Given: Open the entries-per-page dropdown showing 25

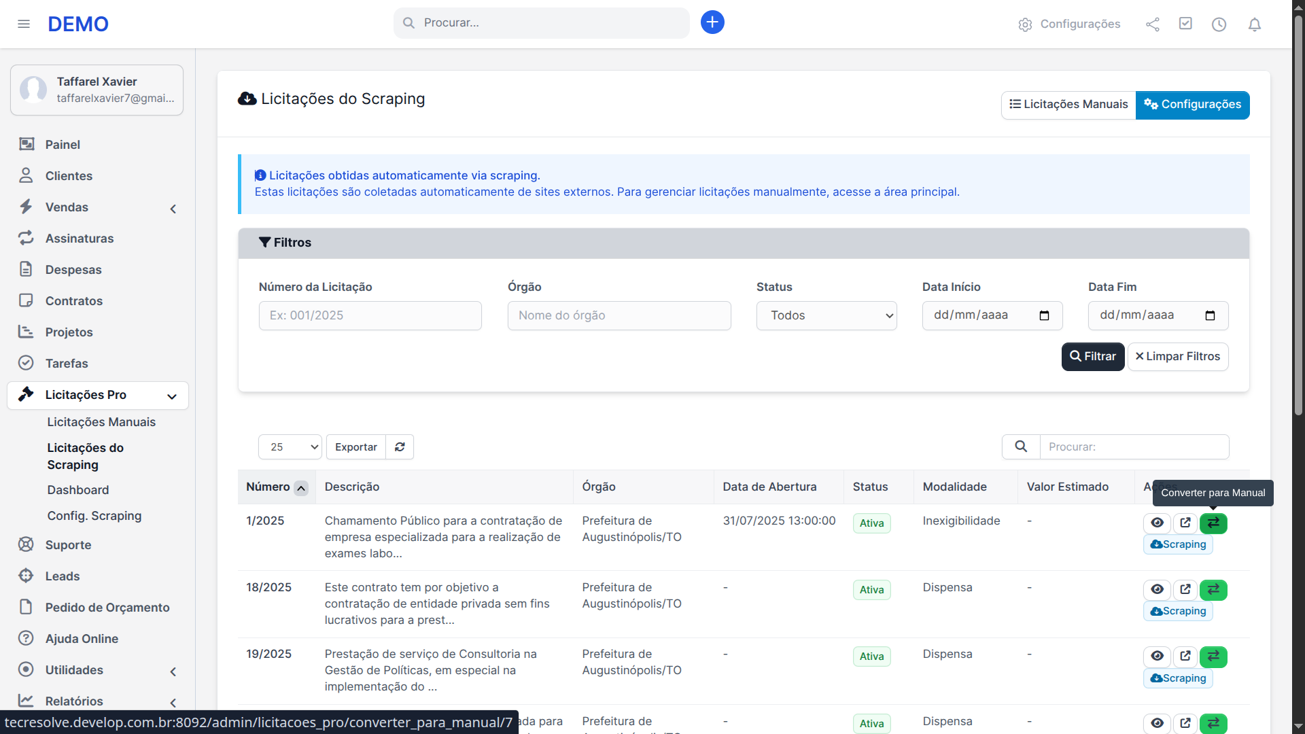Looking at the screenshot, I should (290, 447).
